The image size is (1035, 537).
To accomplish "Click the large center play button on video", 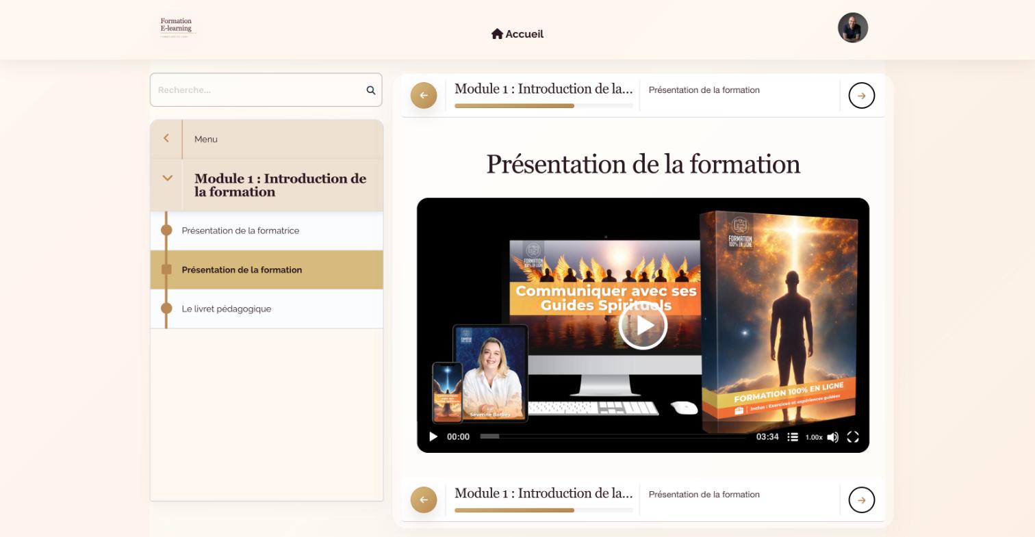I will tap(643, 326).
